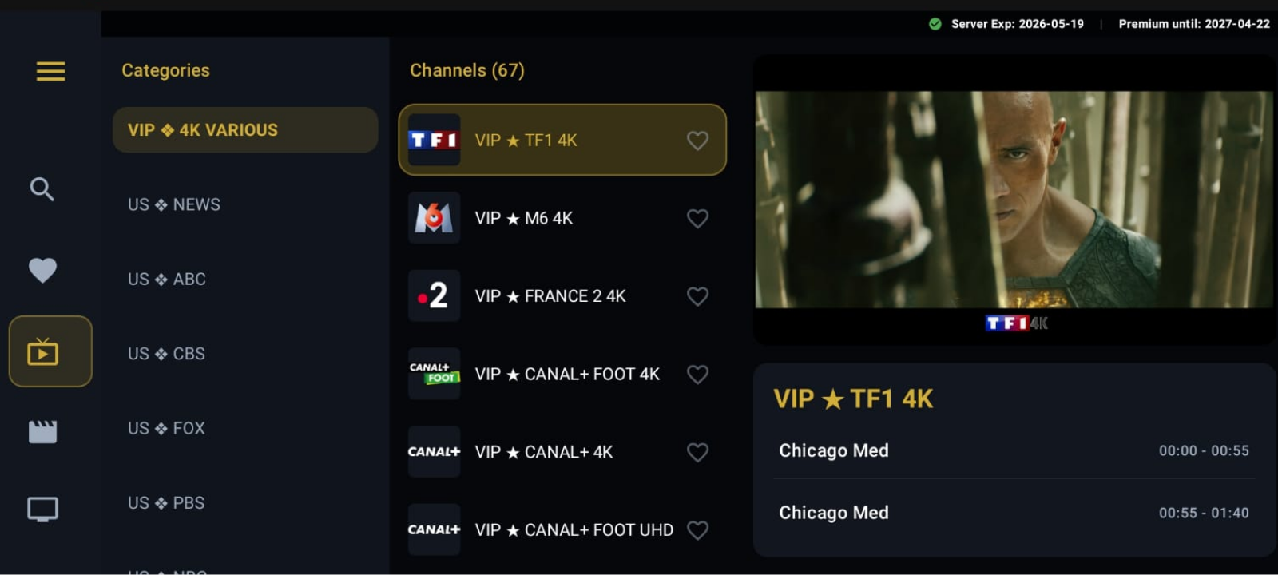Click the M6 channel logo
Screen dimensions: 1278x575
click(434, 218)
